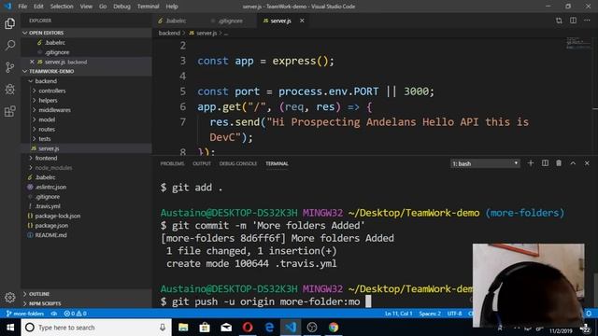Open the Search view in activity bar
598x336 pixels.
pos(10,46)
